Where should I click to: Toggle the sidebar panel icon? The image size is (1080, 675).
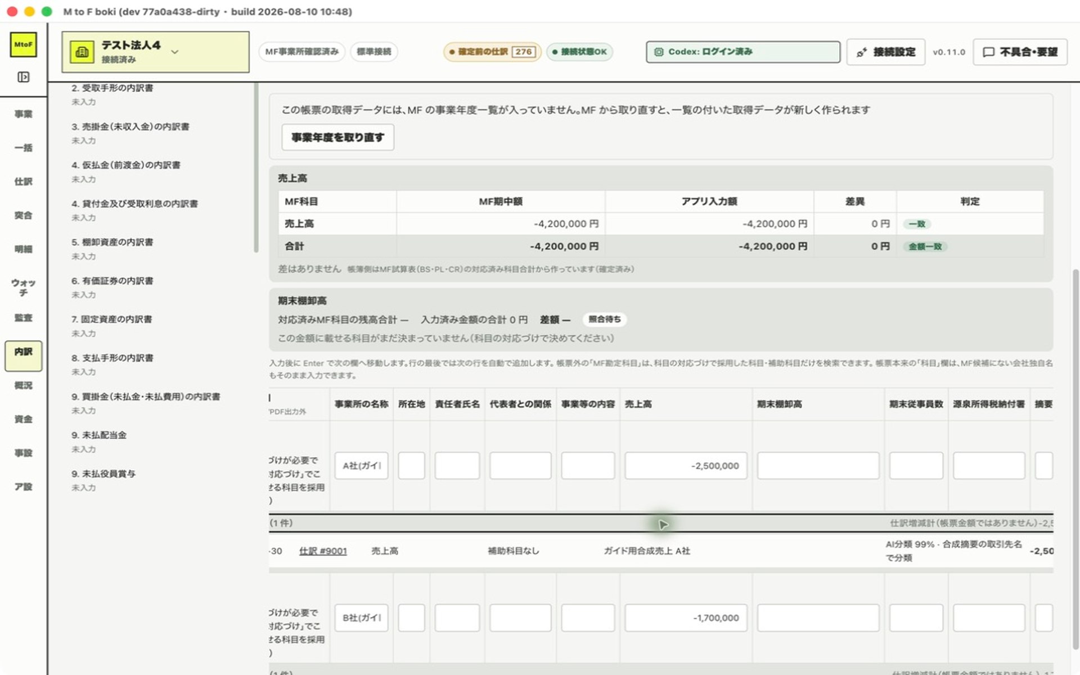click(23, 77)
